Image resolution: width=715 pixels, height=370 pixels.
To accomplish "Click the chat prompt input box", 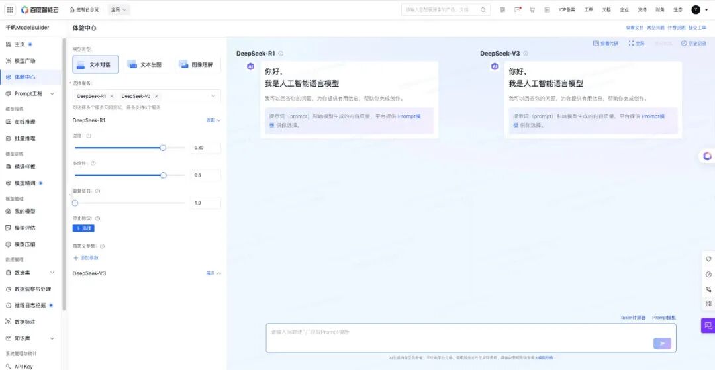I will (471, 338).
